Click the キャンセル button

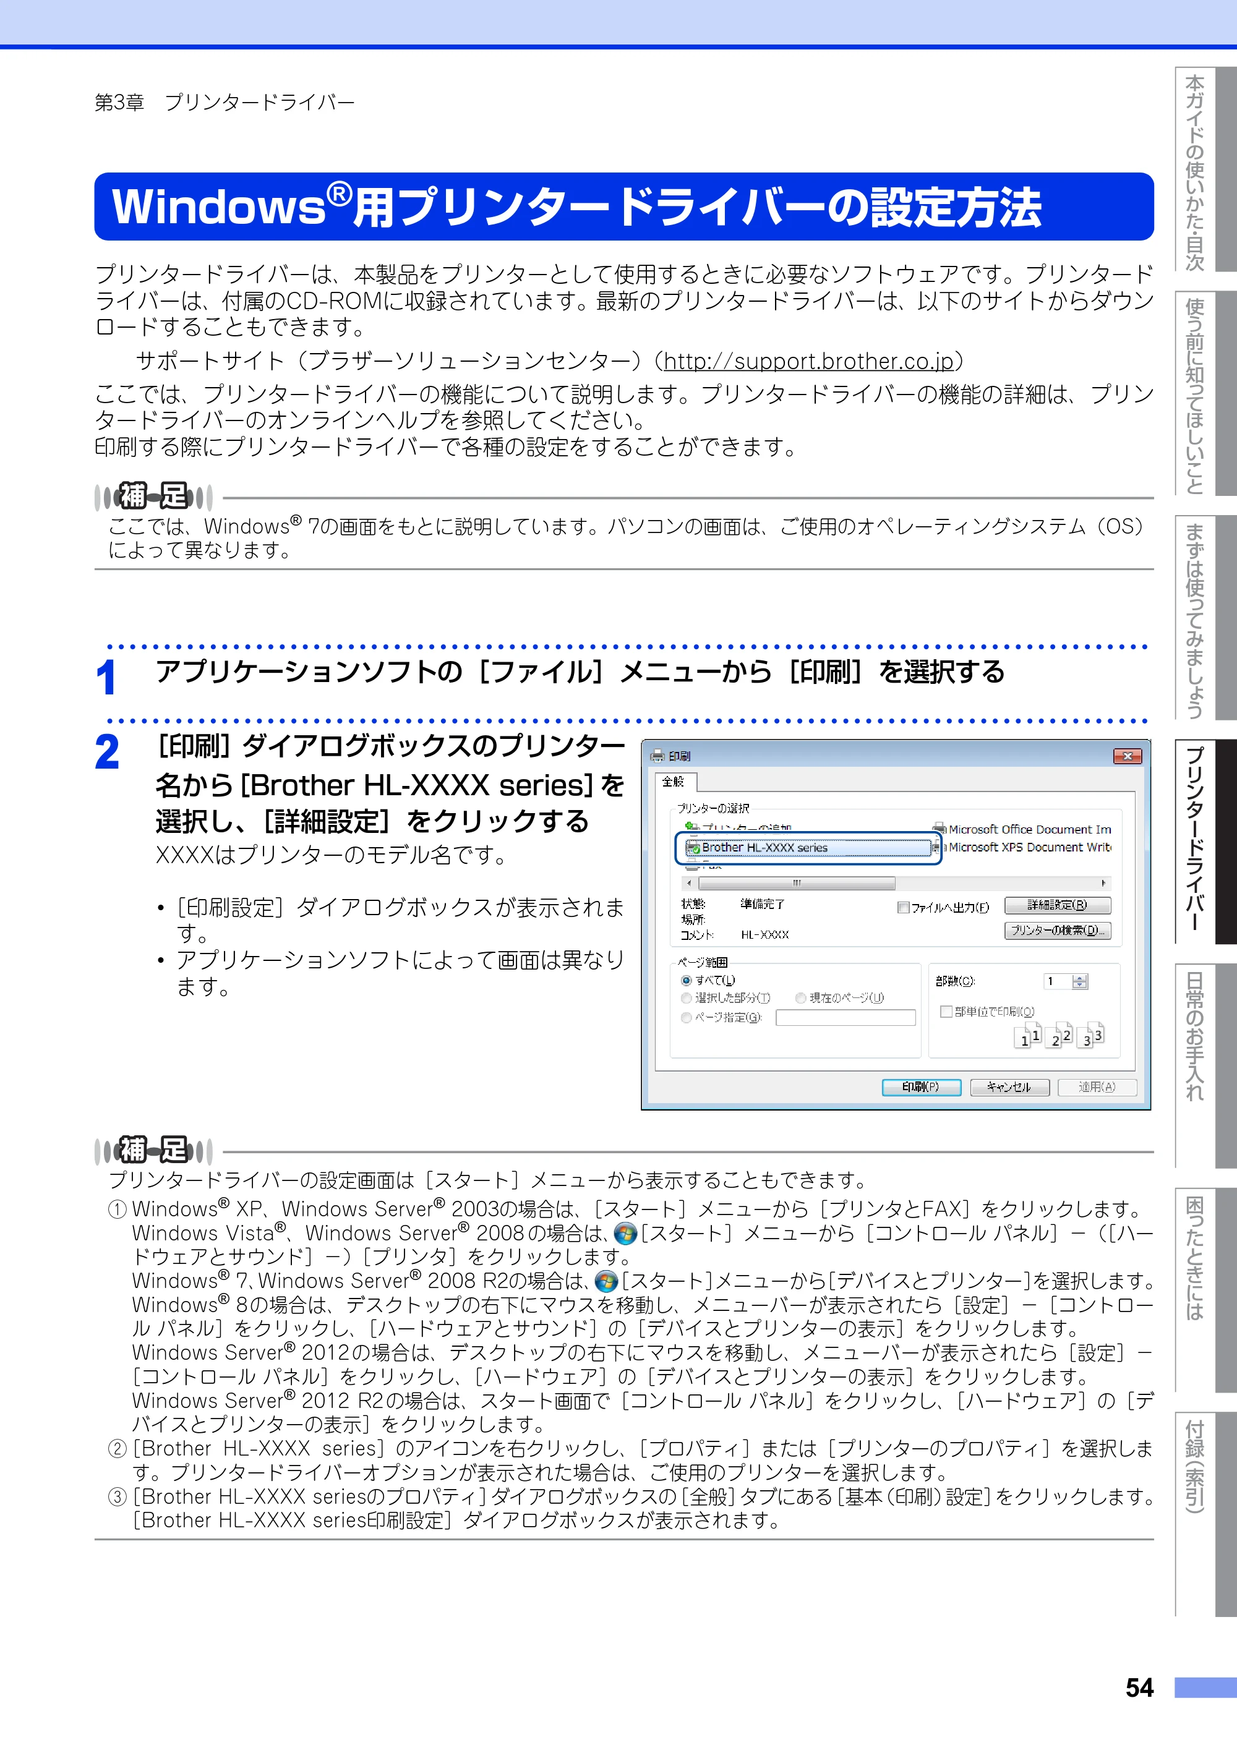pyautogui.click(x=1009, y=1086)
